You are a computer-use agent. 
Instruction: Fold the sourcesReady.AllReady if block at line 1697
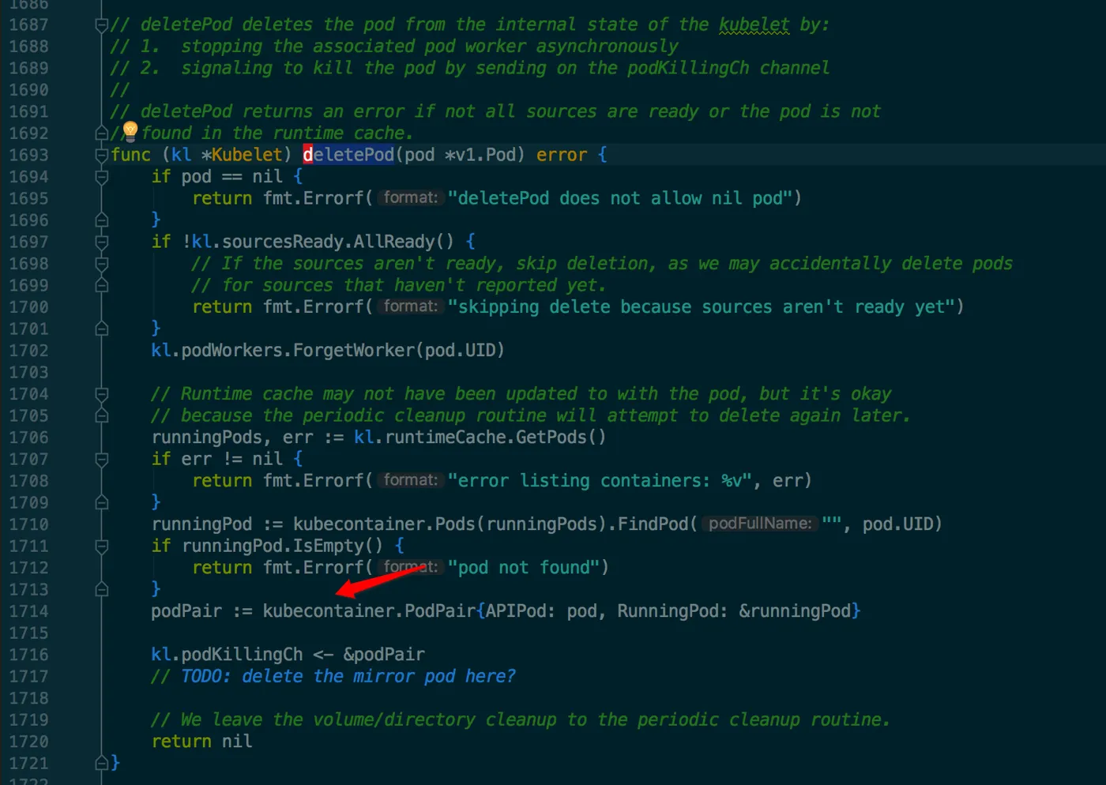[101, 242]
